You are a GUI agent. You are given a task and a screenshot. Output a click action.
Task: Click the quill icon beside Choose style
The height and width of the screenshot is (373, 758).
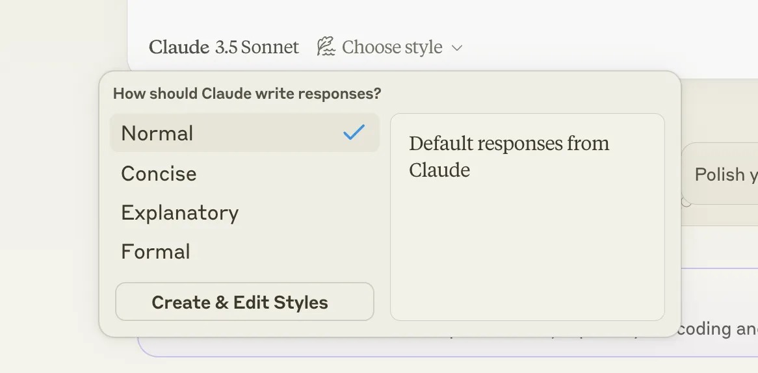pyautogui.click(x=326, y=47)
